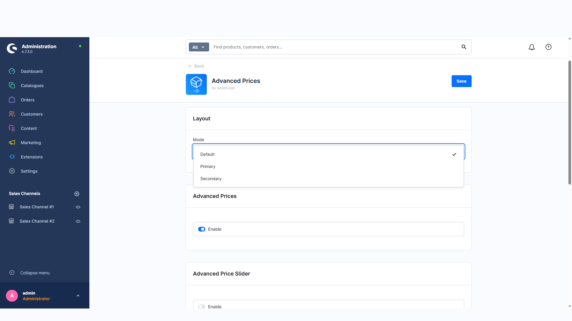The height and width of the screenshot is (321, 572).
Task: Click the Extensions plug icon
Action: 12,157
